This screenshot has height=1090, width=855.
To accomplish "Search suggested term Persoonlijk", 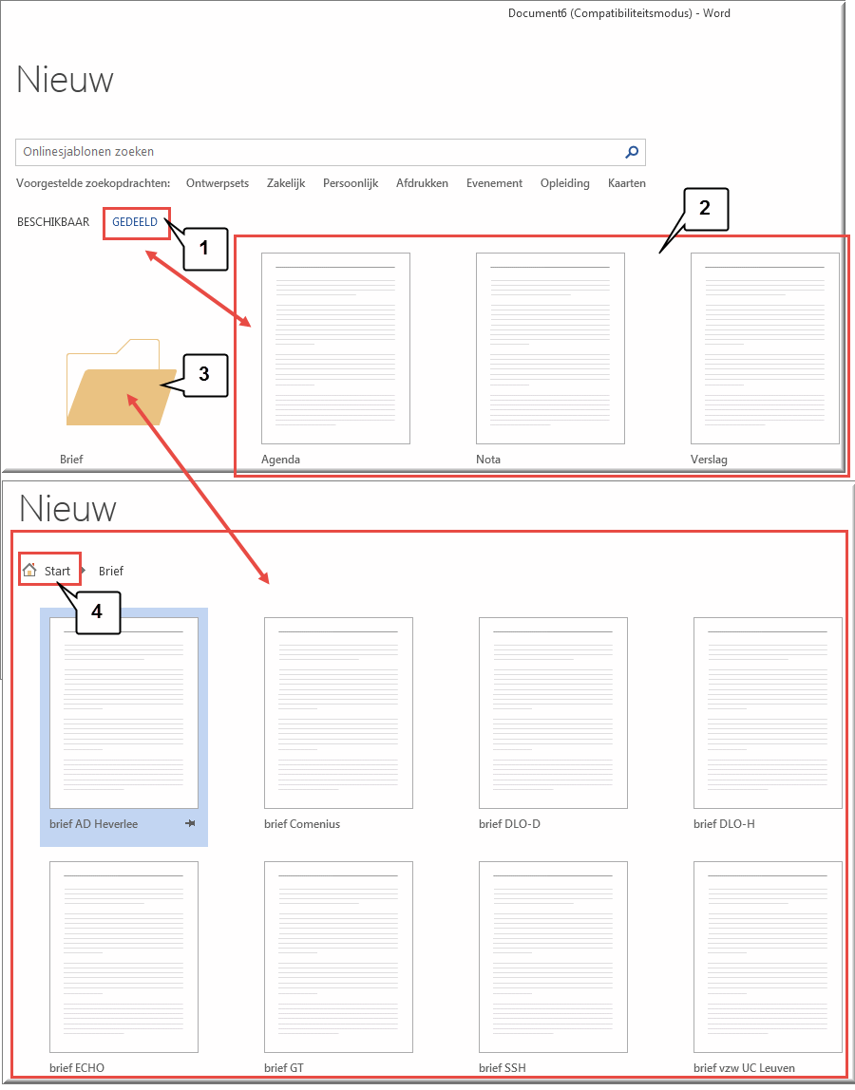I will (x=351, y=183).
